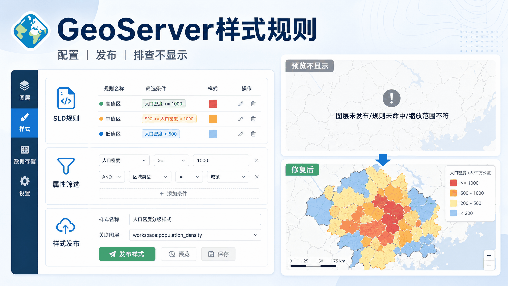Edit the 中值区 rule with pencil icon
Viewport: 508px width, 286px height.
point(241,119)
